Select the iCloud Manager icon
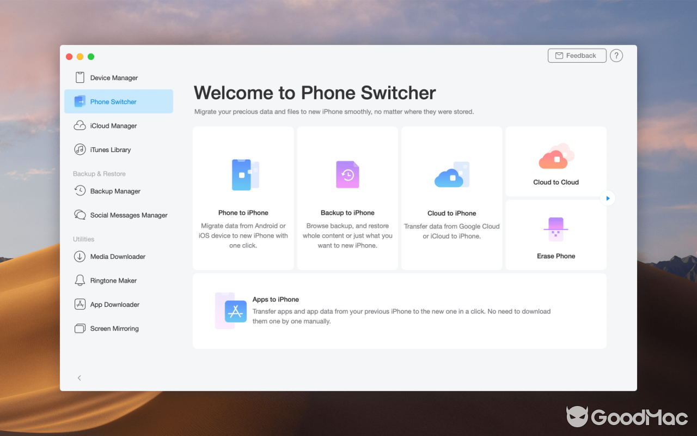The width and height of the screenshot is (697, 436). (80, 125)
